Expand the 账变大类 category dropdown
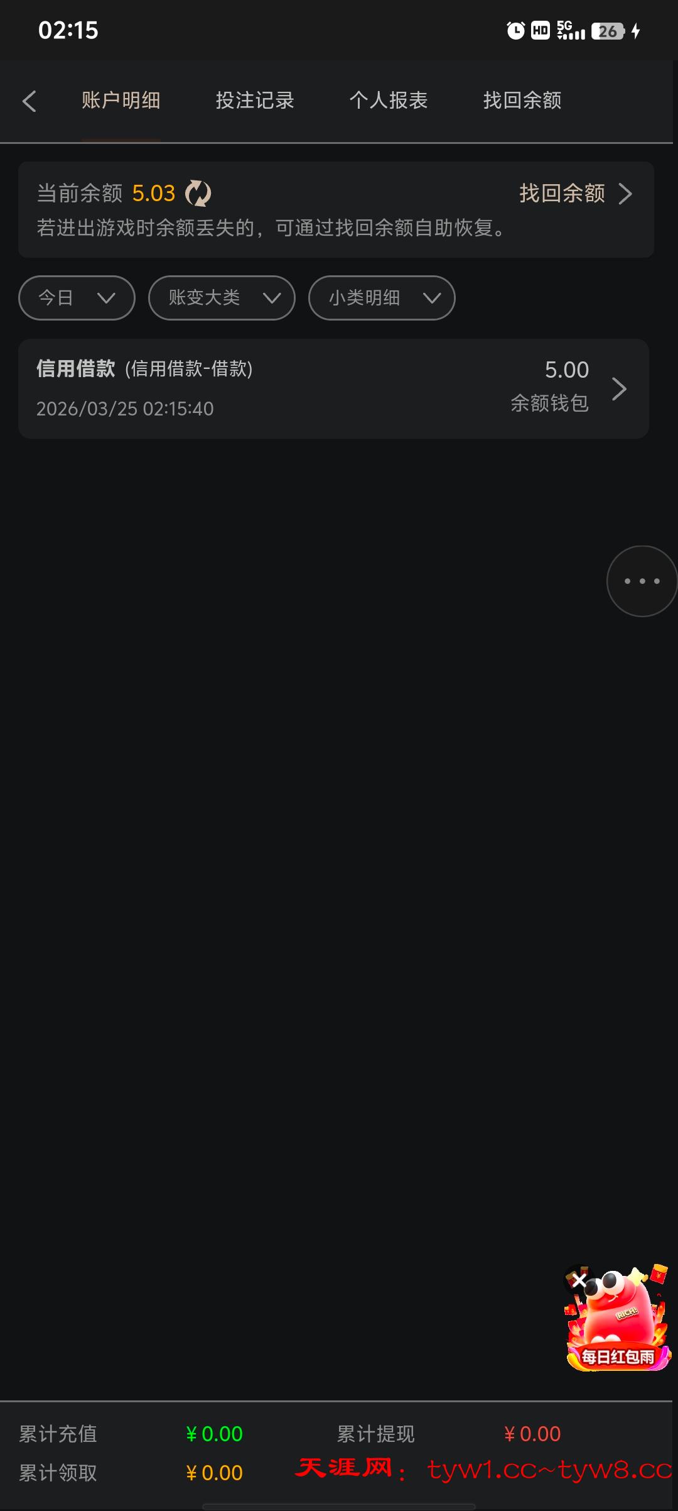The image size is (678, 1511). (x=222, y=298)
